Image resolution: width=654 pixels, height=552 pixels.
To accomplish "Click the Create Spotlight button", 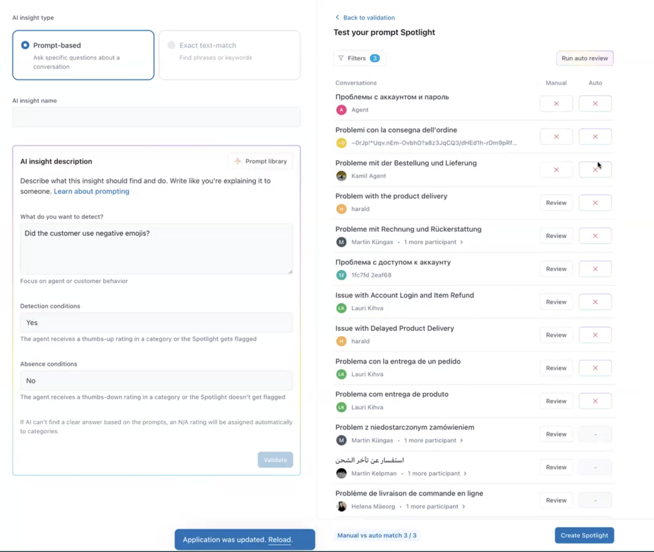I will 584,535.
